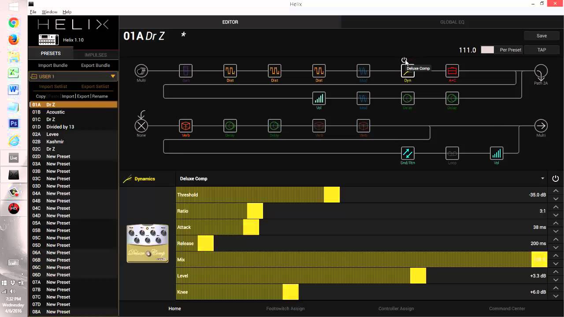
Task: Select the Snd/Rtn block
Action: tap(408, 153)
